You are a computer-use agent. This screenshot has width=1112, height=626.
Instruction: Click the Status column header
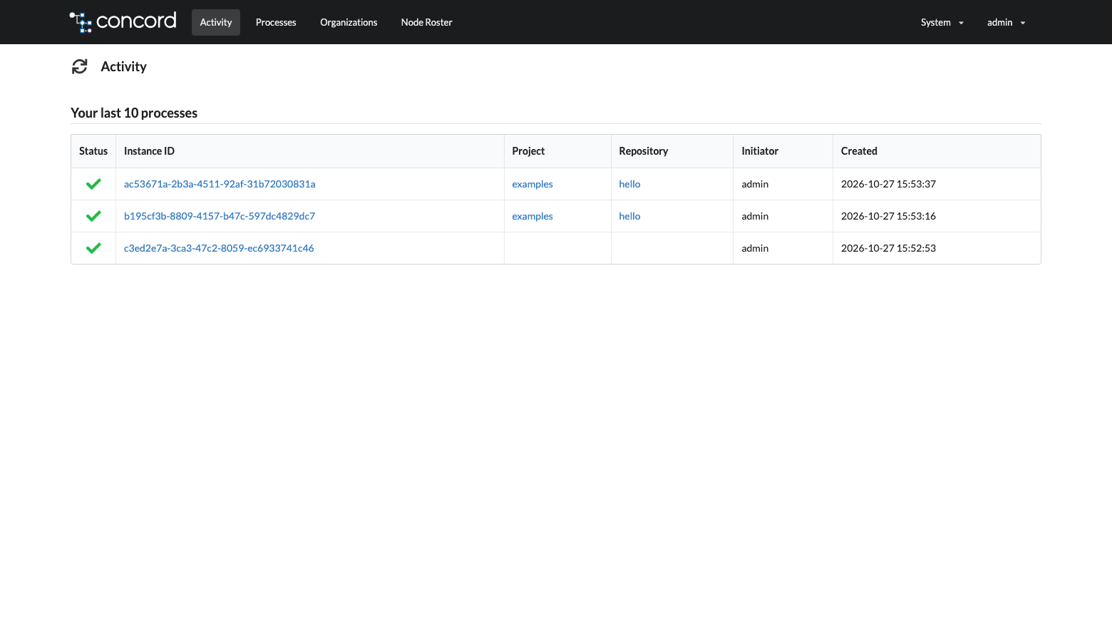click(x=93, y=151)
